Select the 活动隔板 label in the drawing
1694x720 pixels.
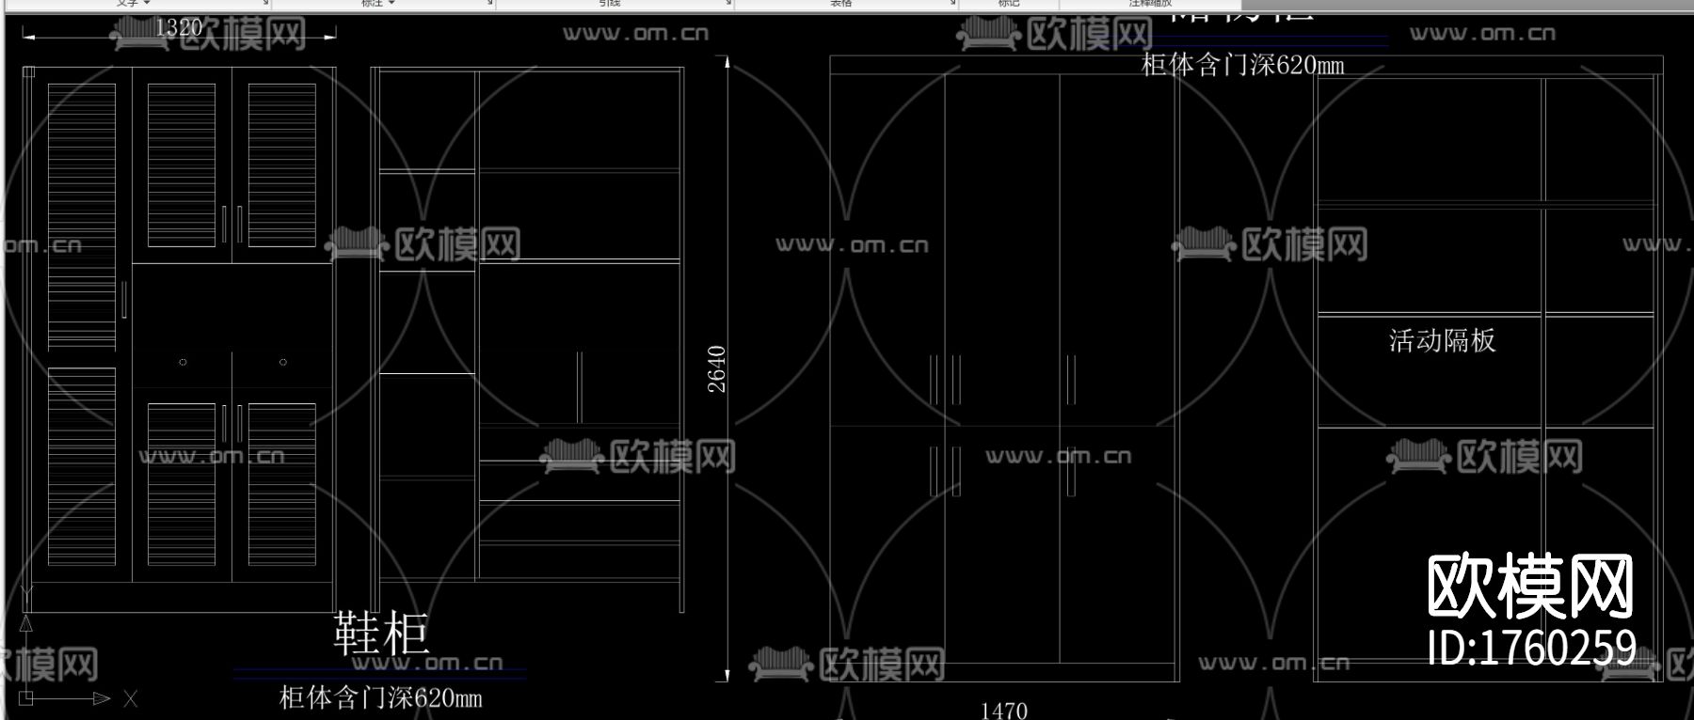[x=1443, y=339]
